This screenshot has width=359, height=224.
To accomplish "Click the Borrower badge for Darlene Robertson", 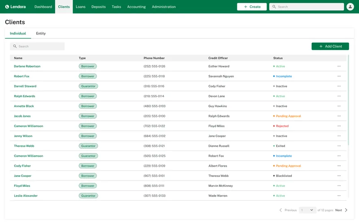I will pyautogui.click(x=88, y=66).
